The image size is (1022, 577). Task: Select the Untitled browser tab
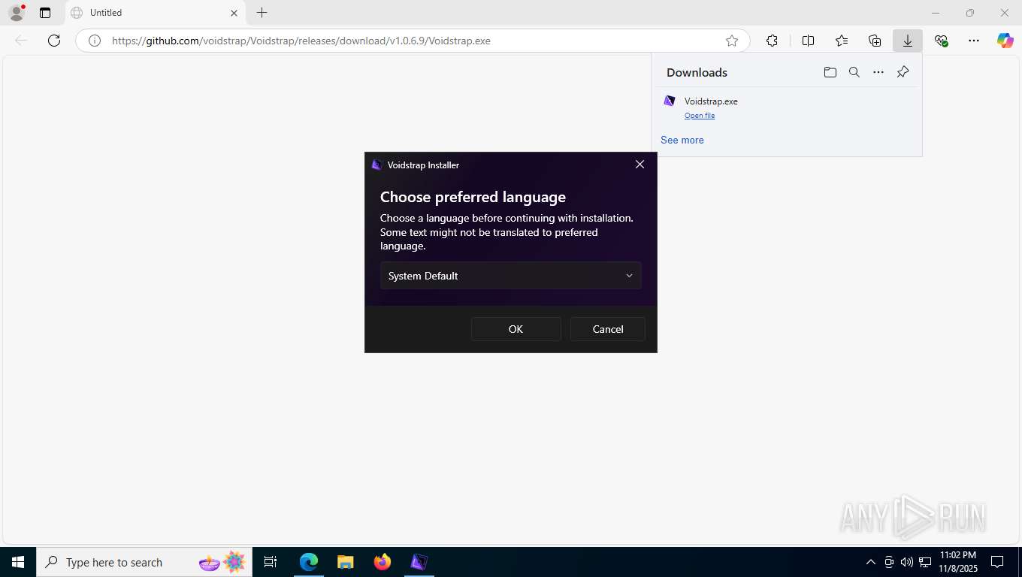click(155, 13)
